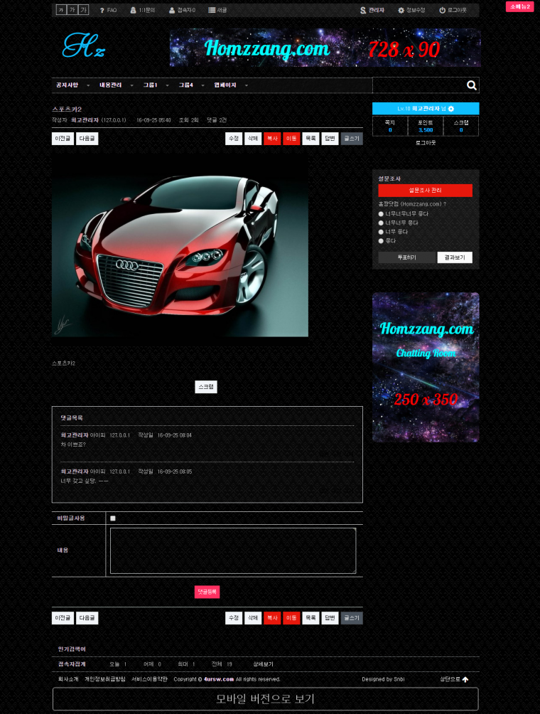
Task: Click the 로그아웃 power icon in top bar
Action: coord(442,11)
